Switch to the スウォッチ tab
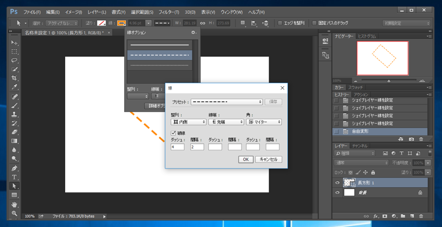 point(355,87)
